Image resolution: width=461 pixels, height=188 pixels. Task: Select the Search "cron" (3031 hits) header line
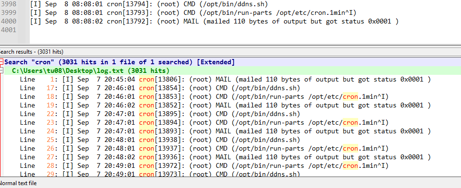coord(120,62)
